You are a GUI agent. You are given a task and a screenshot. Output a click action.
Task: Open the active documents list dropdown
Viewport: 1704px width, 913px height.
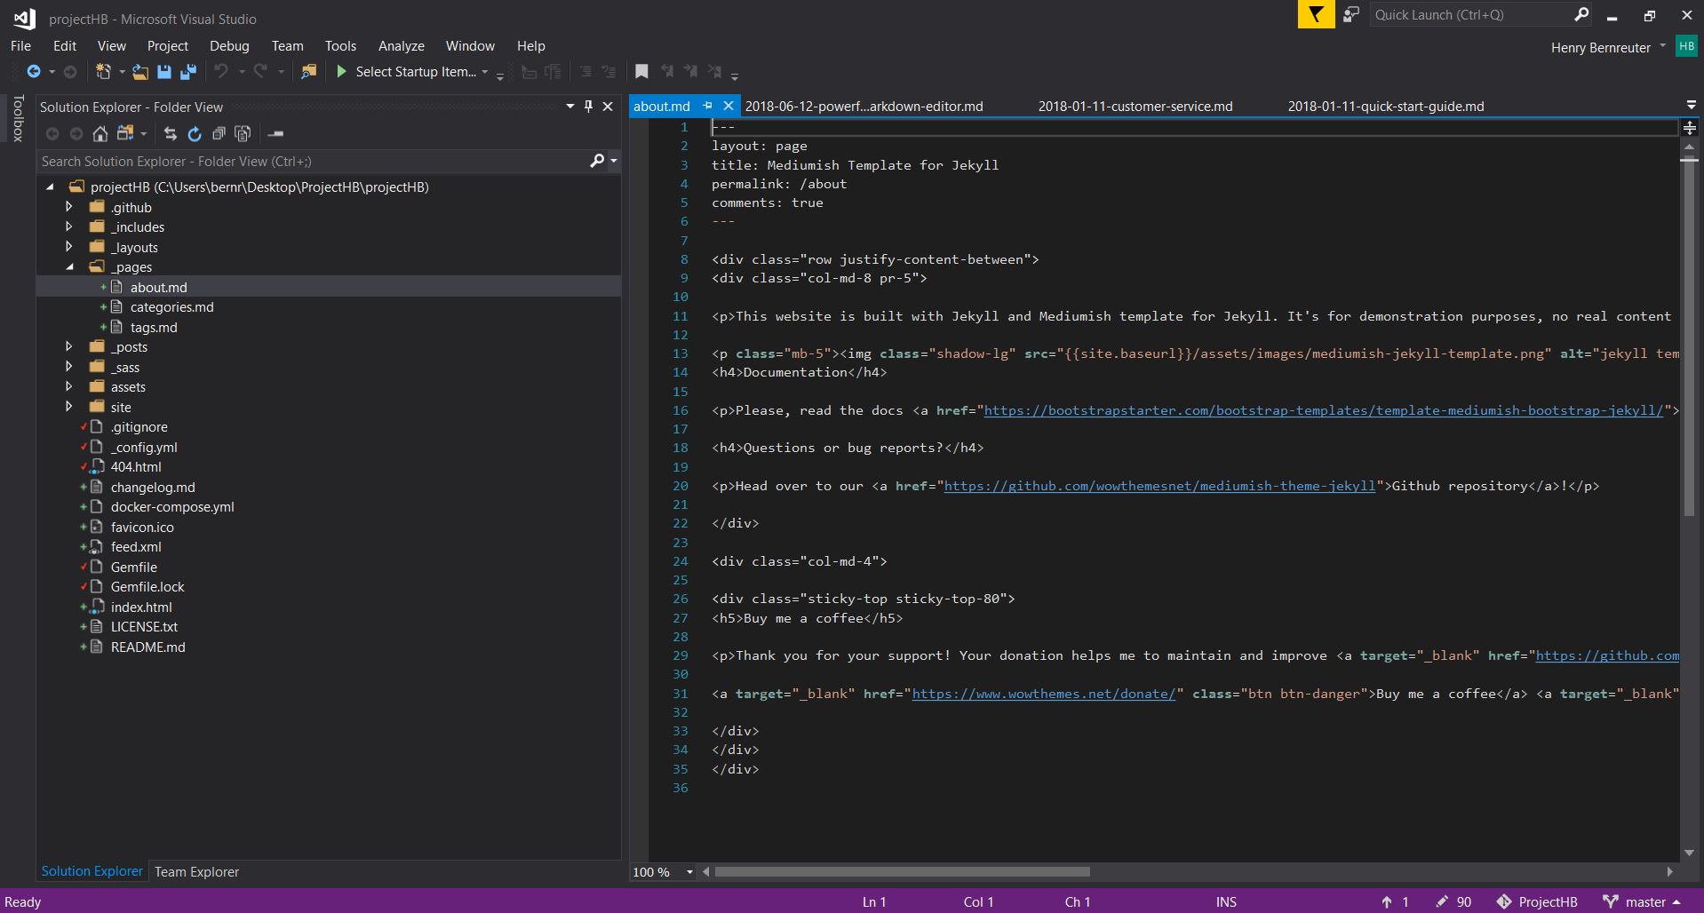pyautogui.click(x=1691, y=105)
